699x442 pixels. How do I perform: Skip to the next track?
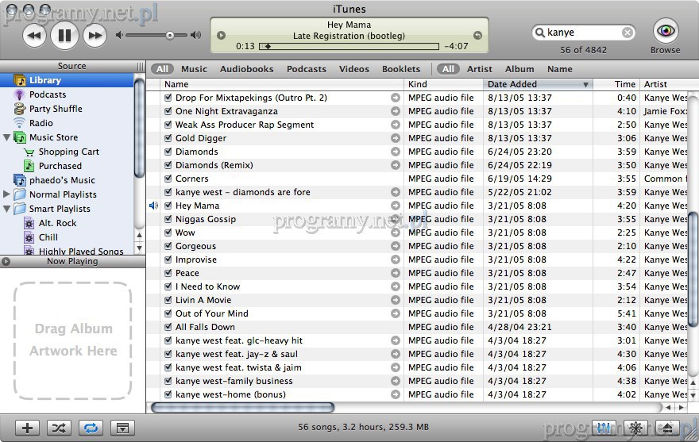pyautogui.click(x=95, y=35)
